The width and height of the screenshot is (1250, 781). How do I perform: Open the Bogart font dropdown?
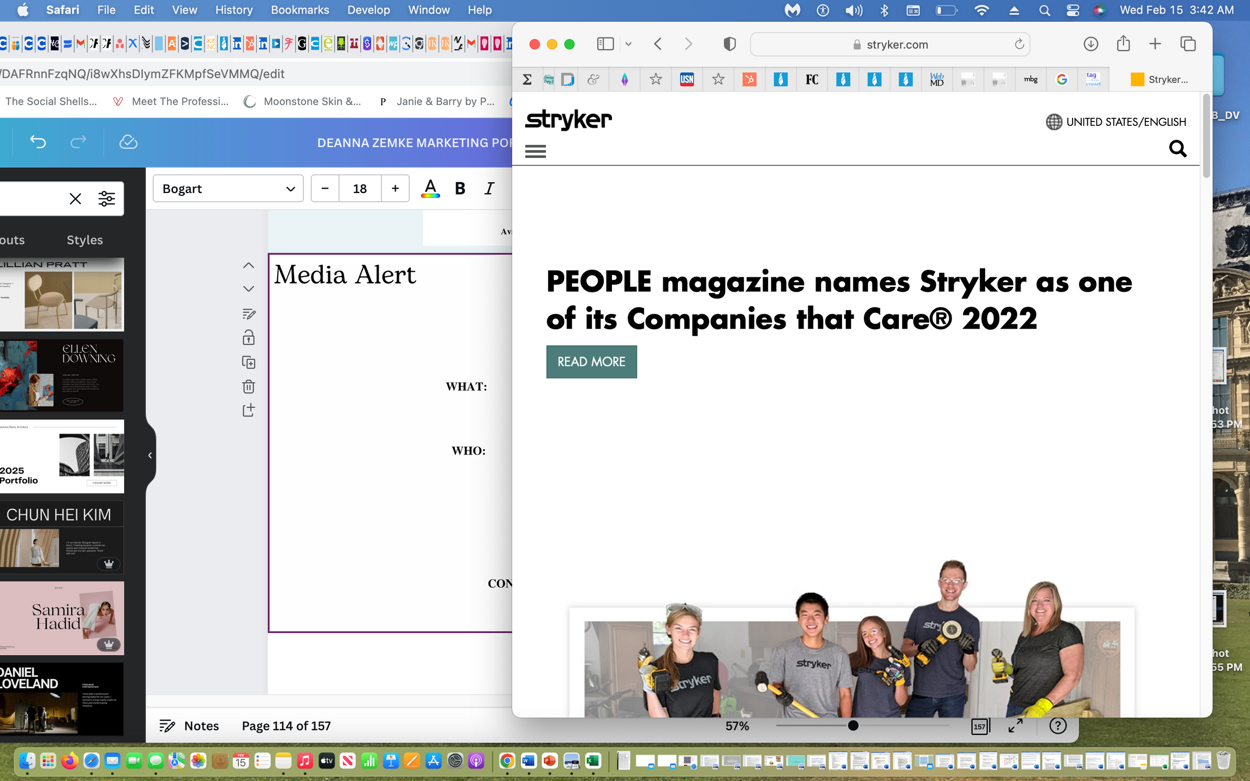point(228,189)
